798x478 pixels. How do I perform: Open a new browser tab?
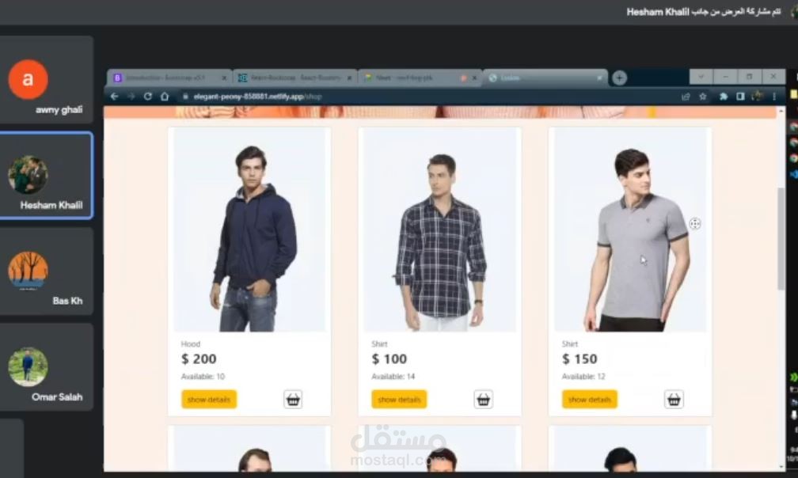[x=619, y=78]
